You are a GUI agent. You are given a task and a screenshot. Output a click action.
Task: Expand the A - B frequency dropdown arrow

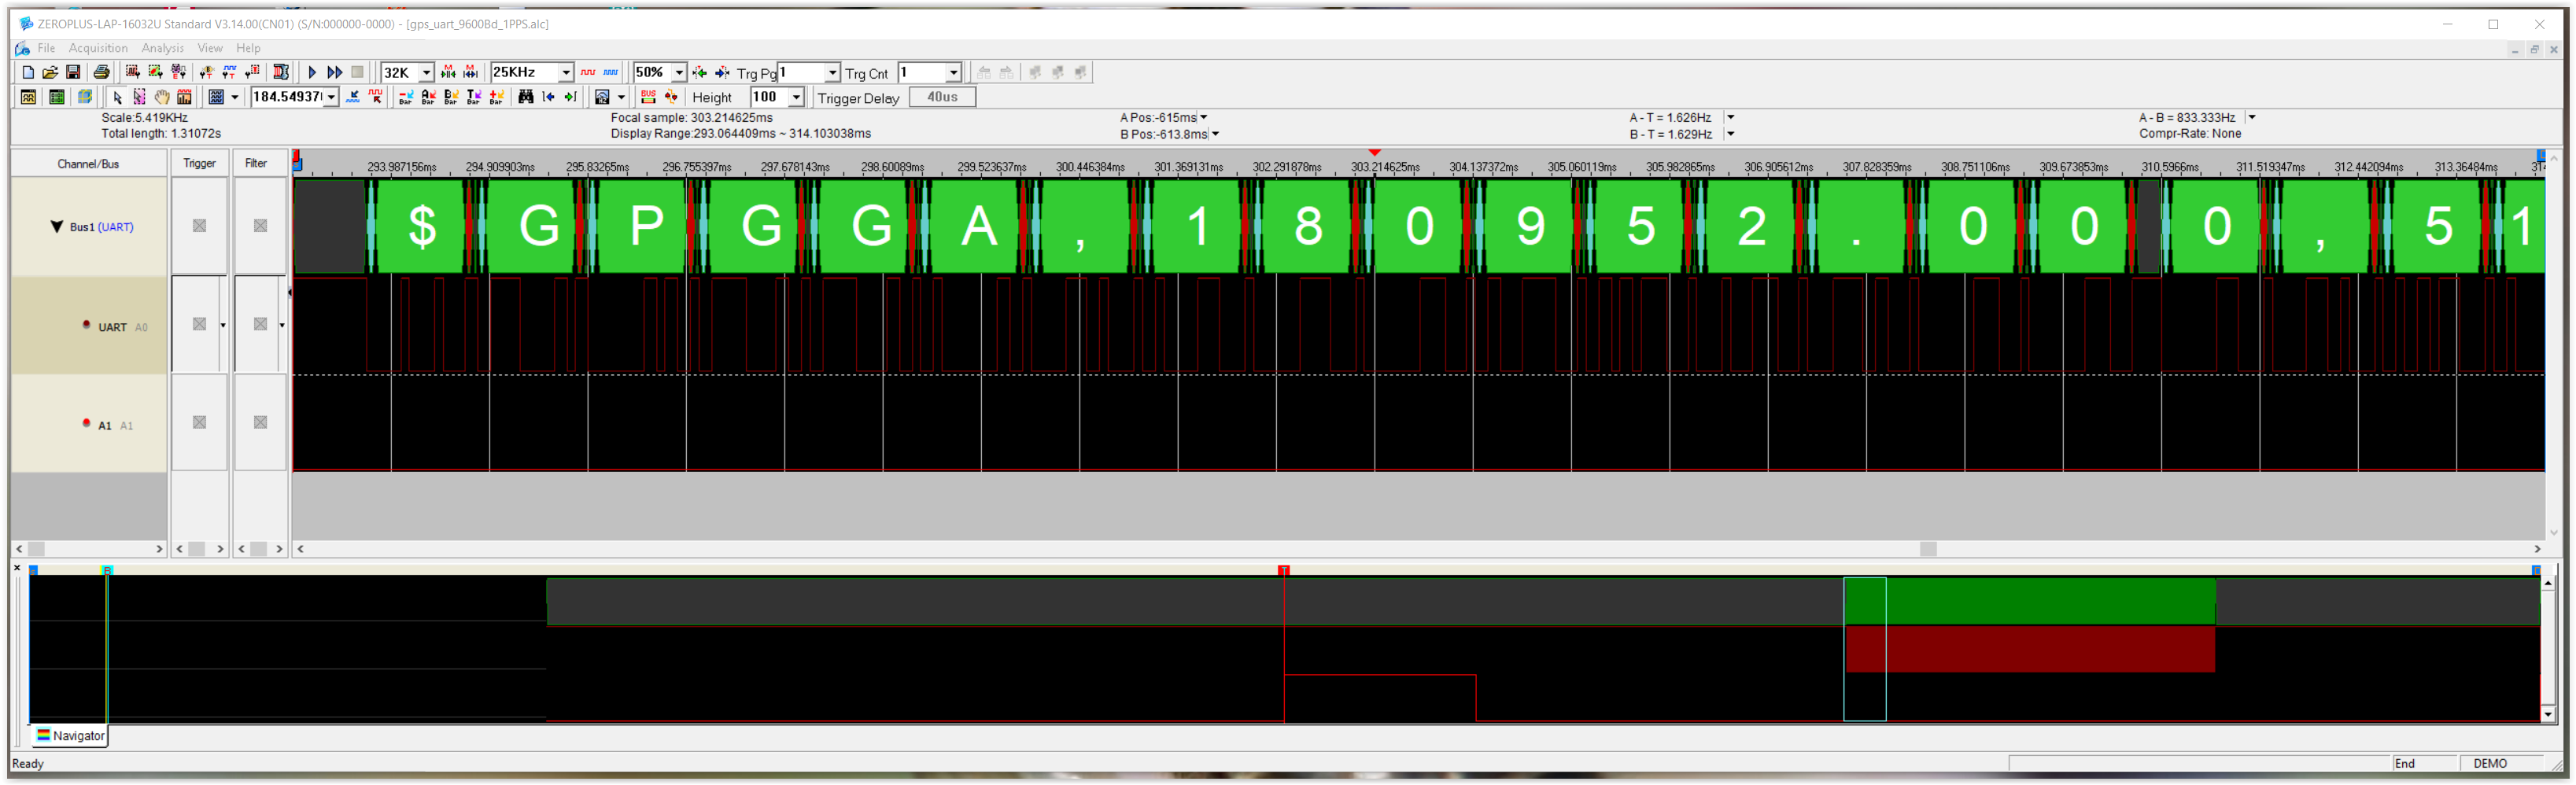tap(2251, 117)
